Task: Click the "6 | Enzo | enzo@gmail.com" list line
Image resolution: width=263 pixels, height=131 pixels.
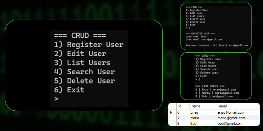Action: click(x=216, y=89)
